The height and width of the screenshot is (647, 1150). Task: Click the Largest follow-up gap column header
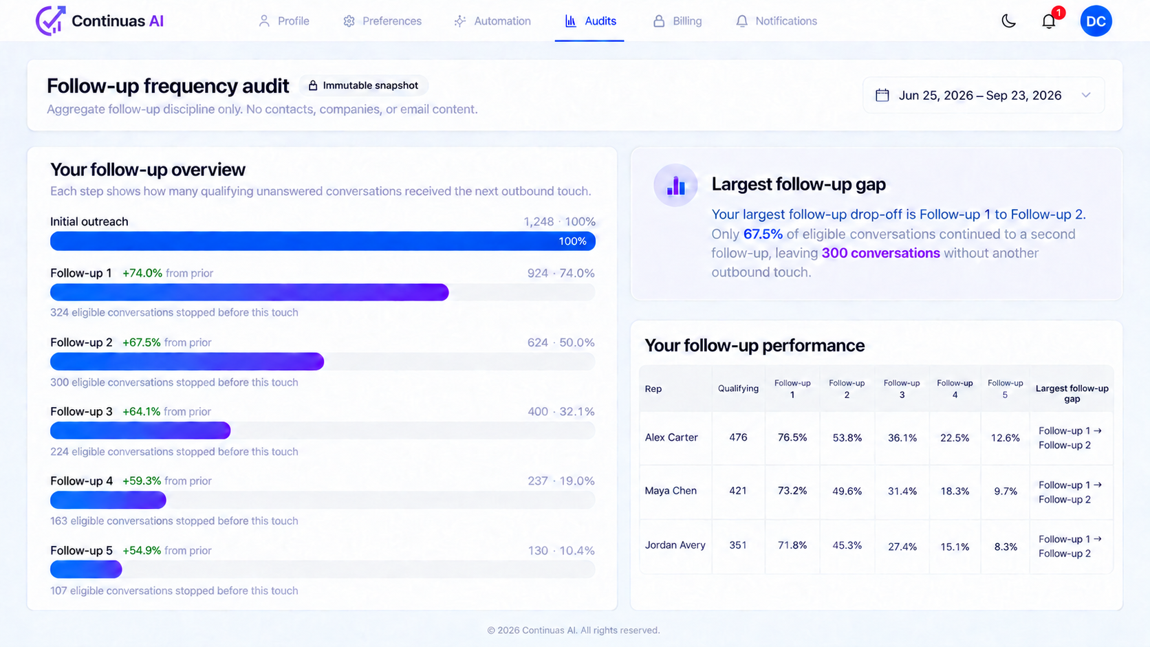pos(1072,393)
